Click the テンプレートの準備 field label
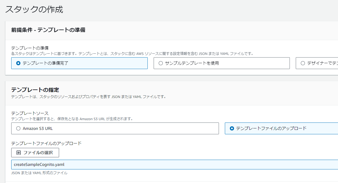 click(30, 48)
